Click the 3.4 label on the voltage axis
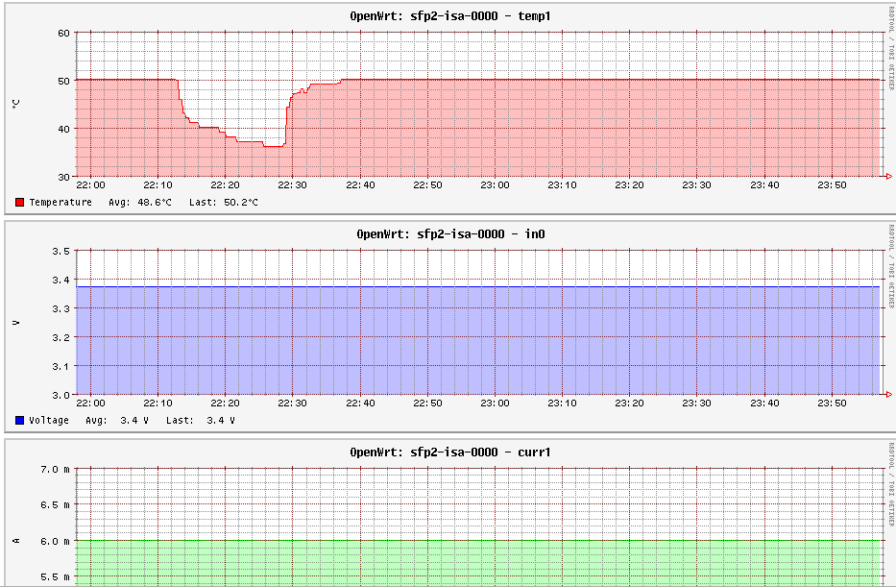Viewport: 896px width, 587px height. [61, 281]
